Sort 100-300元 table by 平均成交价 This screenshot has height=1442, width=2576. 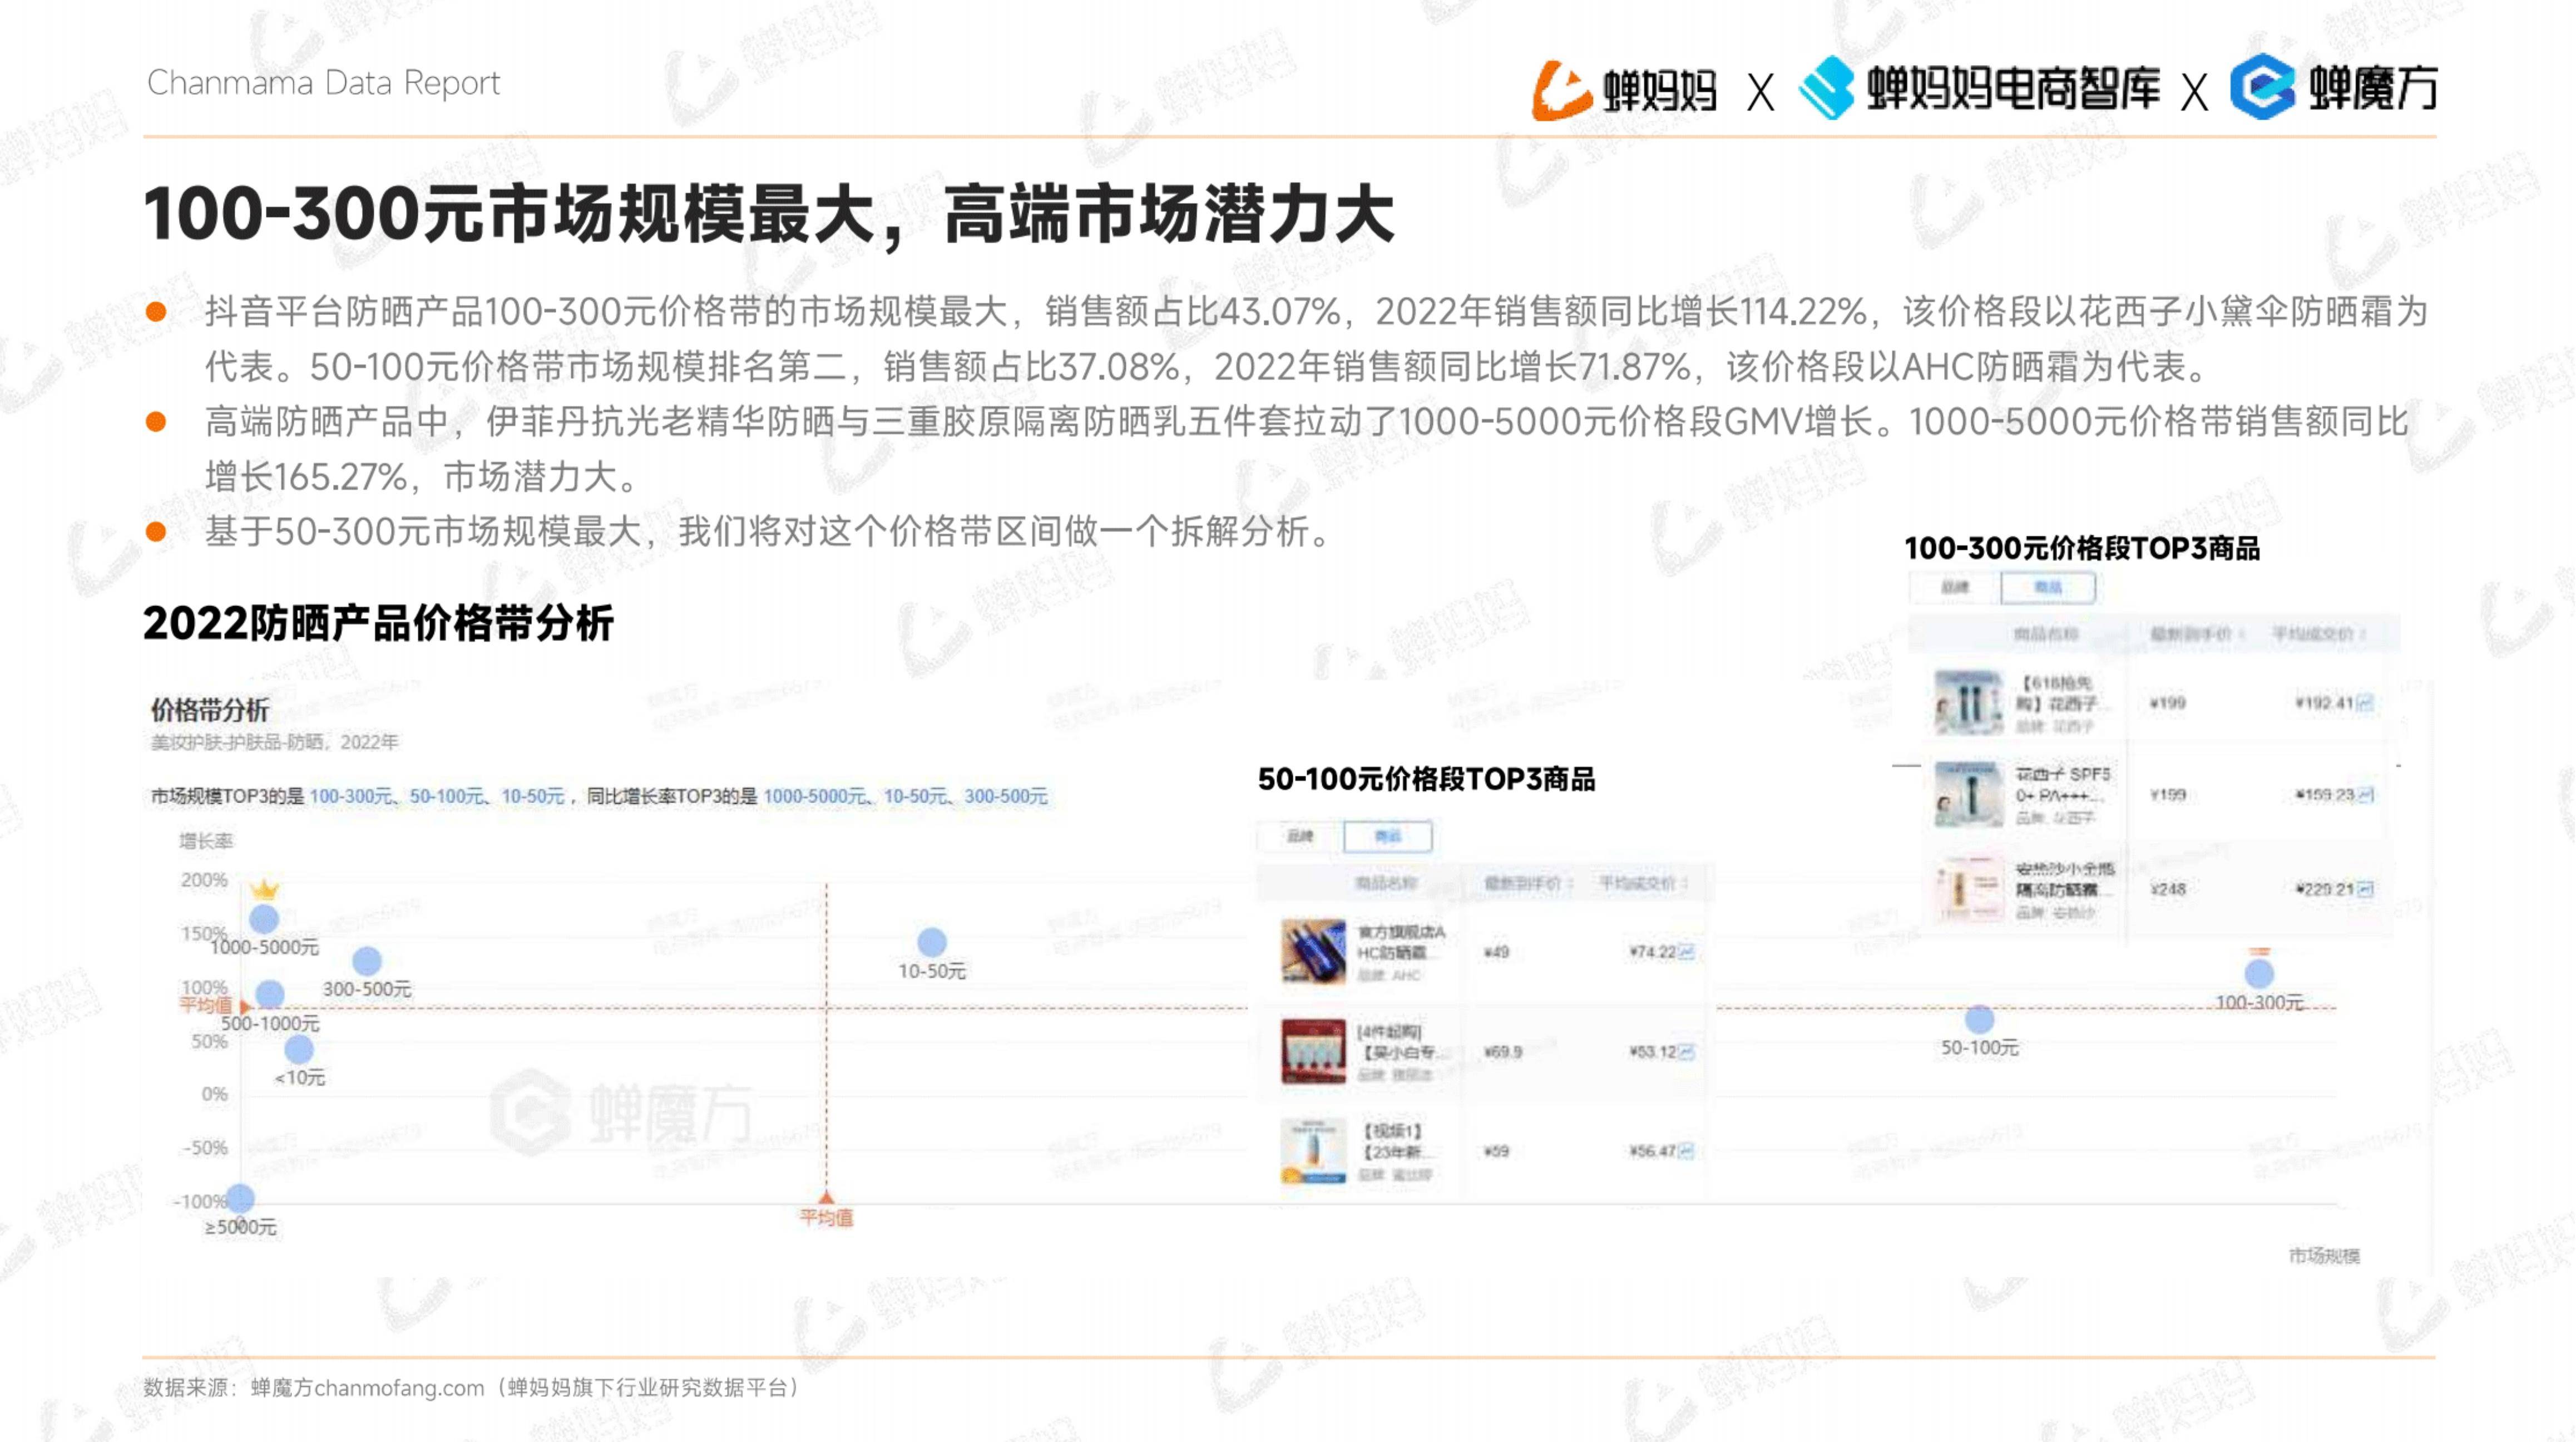click(2320, 633)
